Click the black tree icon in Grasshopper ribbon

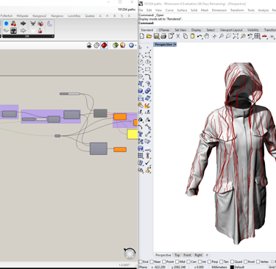pyautogui.click(x=13, y=31)
